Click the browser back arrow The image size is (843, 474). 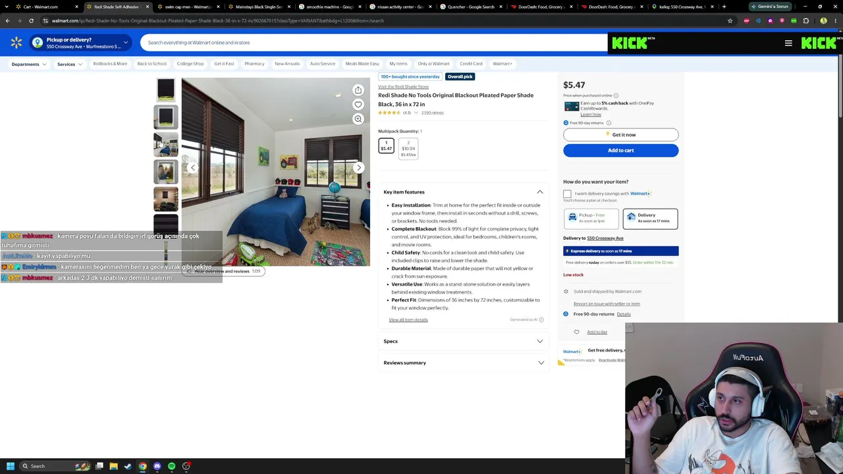(7, 20)
